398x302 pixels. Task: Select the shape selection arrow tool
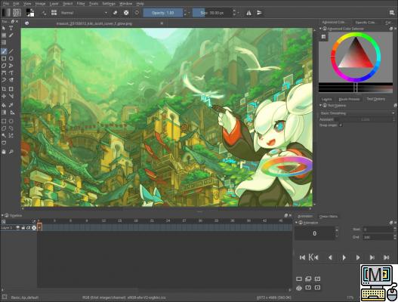click(x=4, y=28)
